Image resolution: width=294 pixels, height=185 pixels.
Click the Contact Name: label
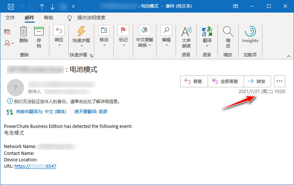click(19, 153)
